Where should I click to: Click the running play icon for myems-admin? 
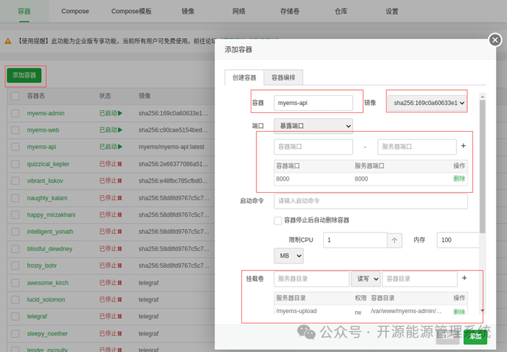pos(120,114)
